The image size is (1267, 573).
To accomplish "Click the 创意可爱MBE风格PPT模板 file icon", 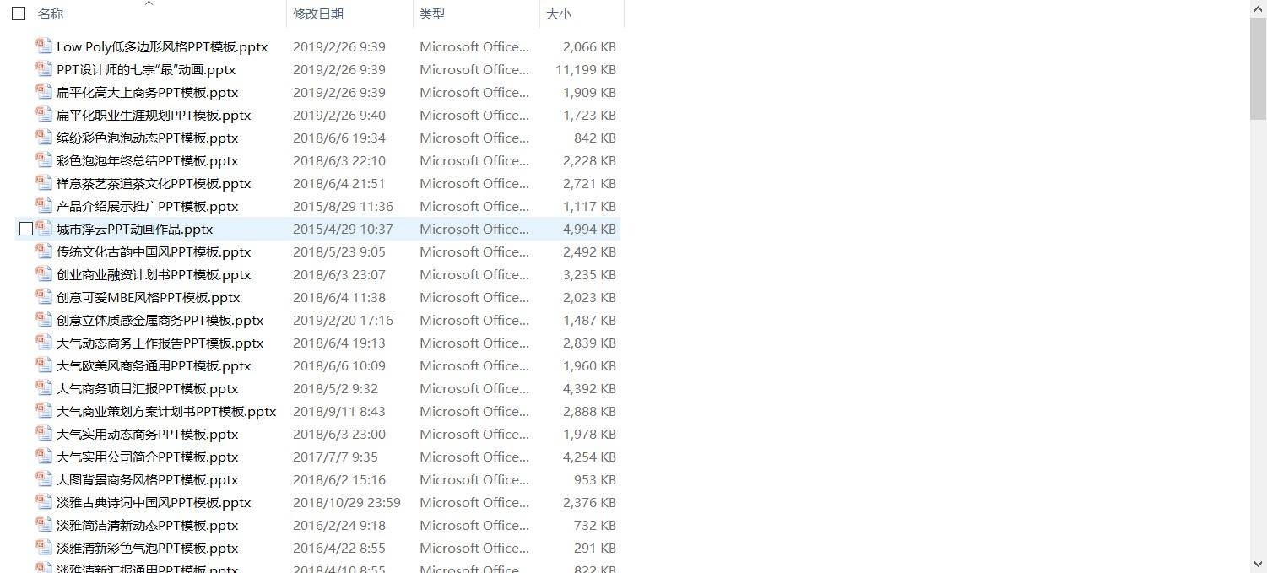I will [x=44, y=297].
